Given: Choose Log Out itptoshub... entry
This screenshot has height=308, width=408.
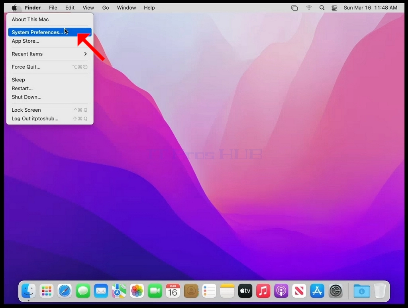Looking at the screenshot, I should 50,118.
